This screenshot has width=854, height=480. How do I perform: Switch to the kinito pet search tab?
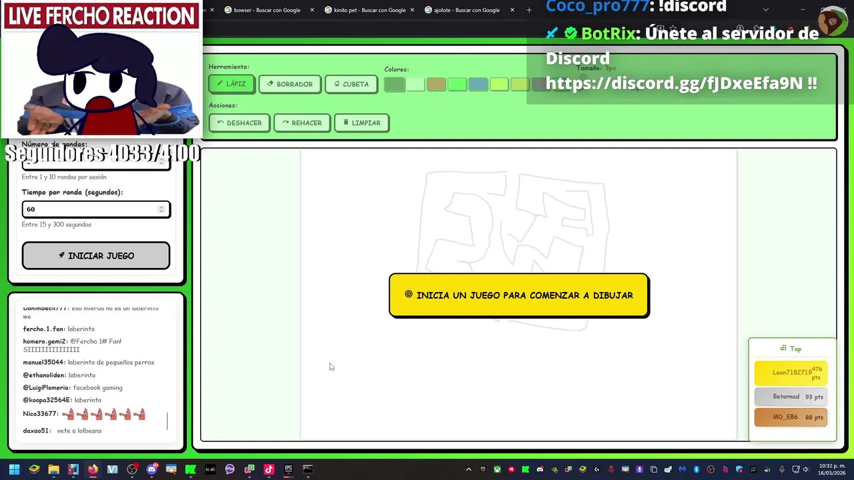[370, 10]
